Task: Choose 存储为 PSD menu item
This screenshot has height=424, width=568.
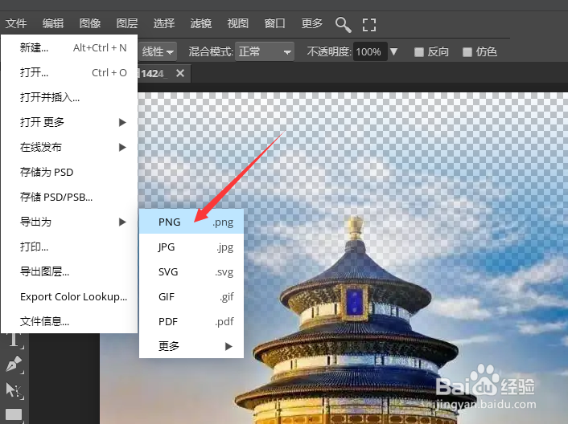Action: [x=69, y=172]
